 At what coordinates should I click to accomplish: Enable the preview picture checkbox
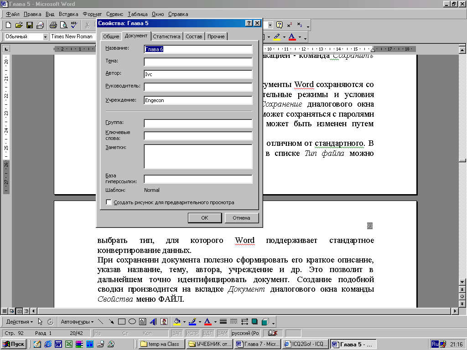tap(109, 202)
